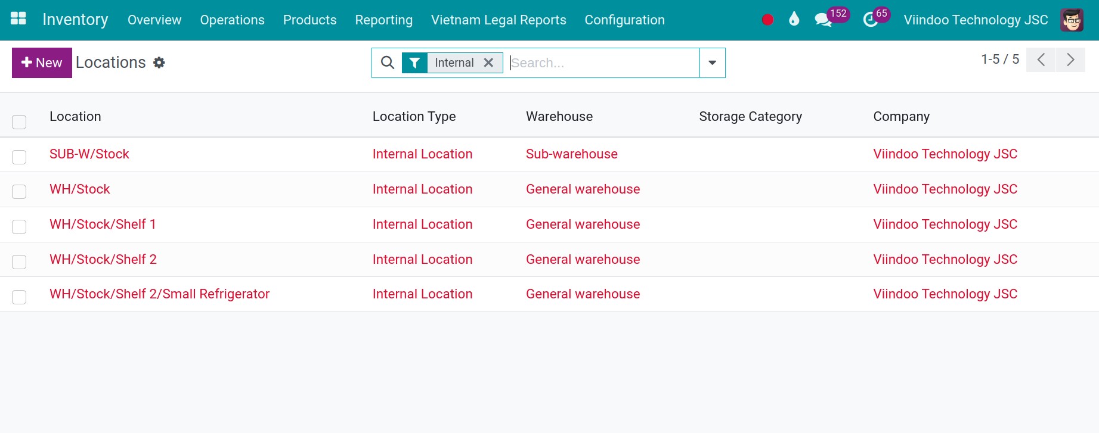Screen dimensions: 1099x433
Task: Sort by the Company column header
Action: (x=901, y=117)
